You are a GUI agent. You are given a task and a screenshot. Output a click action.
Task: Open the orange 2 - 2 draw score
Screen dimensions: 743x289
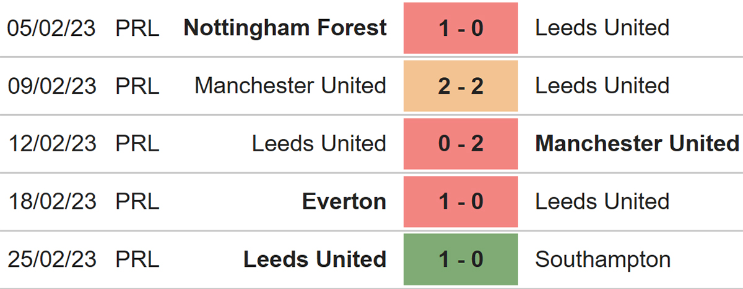pos(461,86)
